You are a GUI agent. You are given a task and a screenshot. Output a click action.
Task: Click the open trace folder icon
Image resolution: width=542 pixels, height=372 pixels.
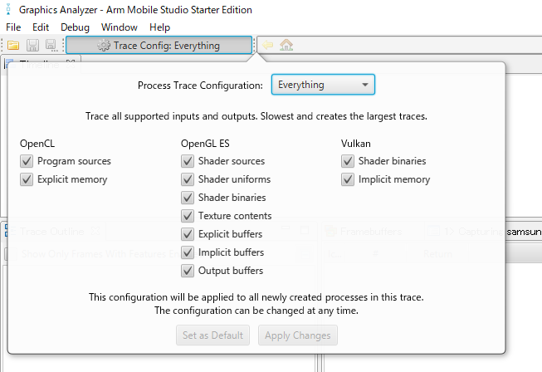click(x=14, y=46)
